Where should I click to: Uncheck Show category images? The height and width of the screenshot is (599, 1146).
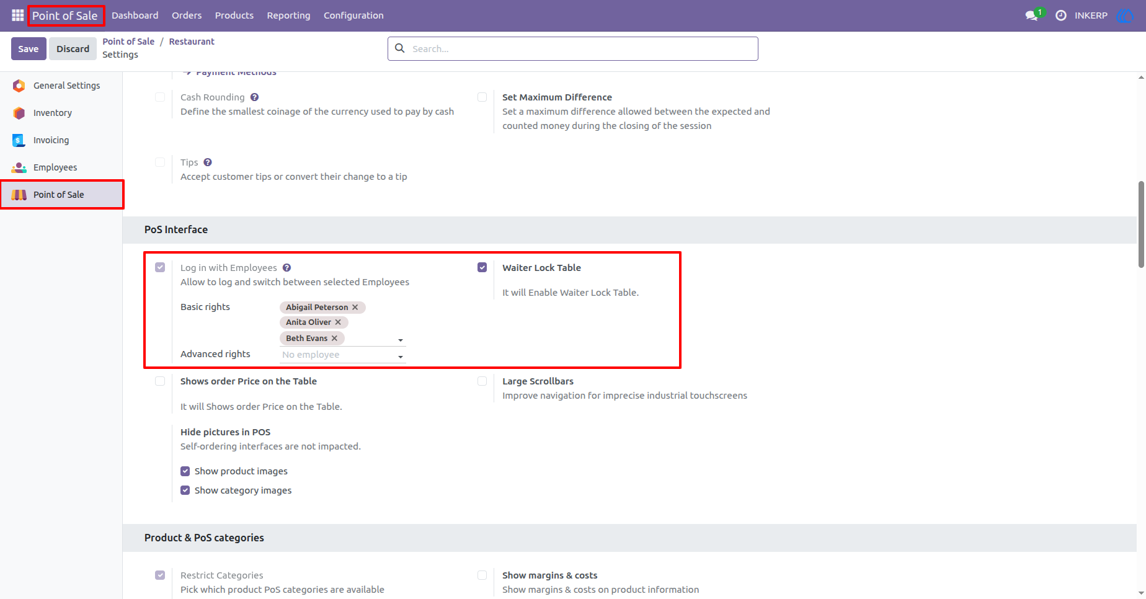coord(185,490)
